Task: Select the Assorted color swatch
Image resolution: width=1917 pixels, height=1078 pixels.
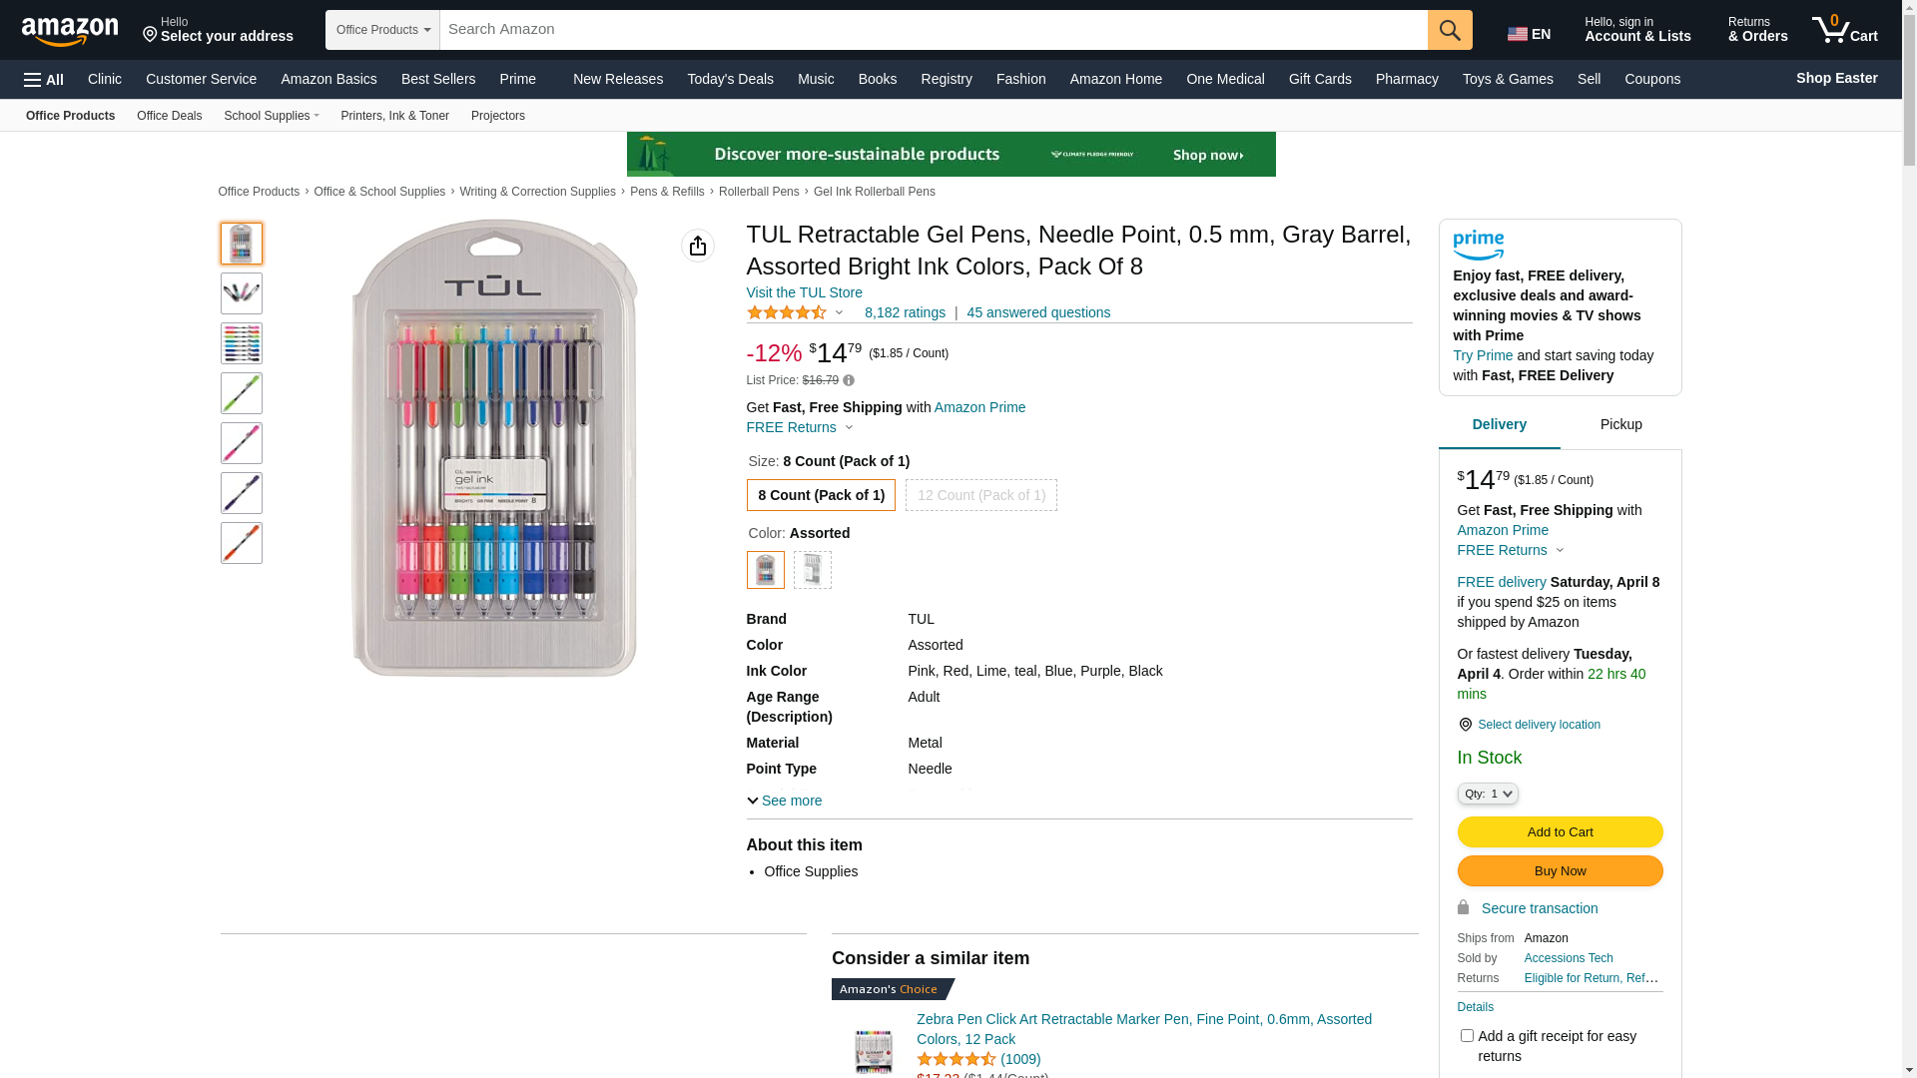Action: [x=766, y=570]
